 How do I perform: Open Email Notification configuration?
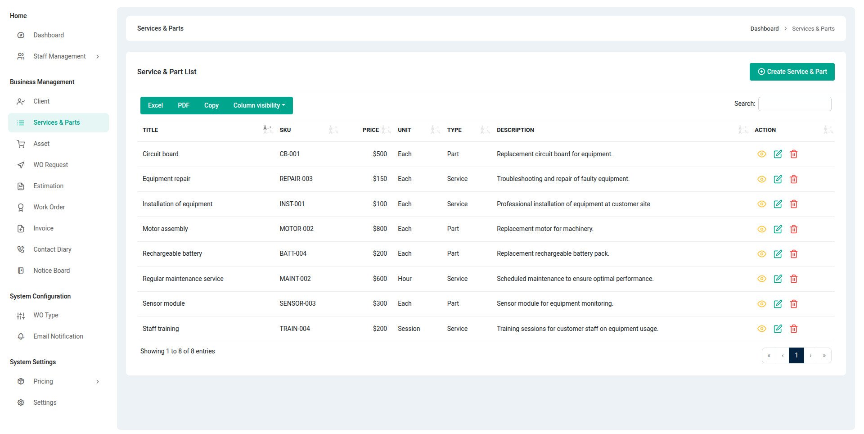click(x=58, y=336)
